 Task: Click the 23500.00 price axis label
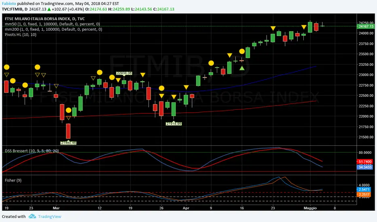pyautogui.click(x=366, y=54)
